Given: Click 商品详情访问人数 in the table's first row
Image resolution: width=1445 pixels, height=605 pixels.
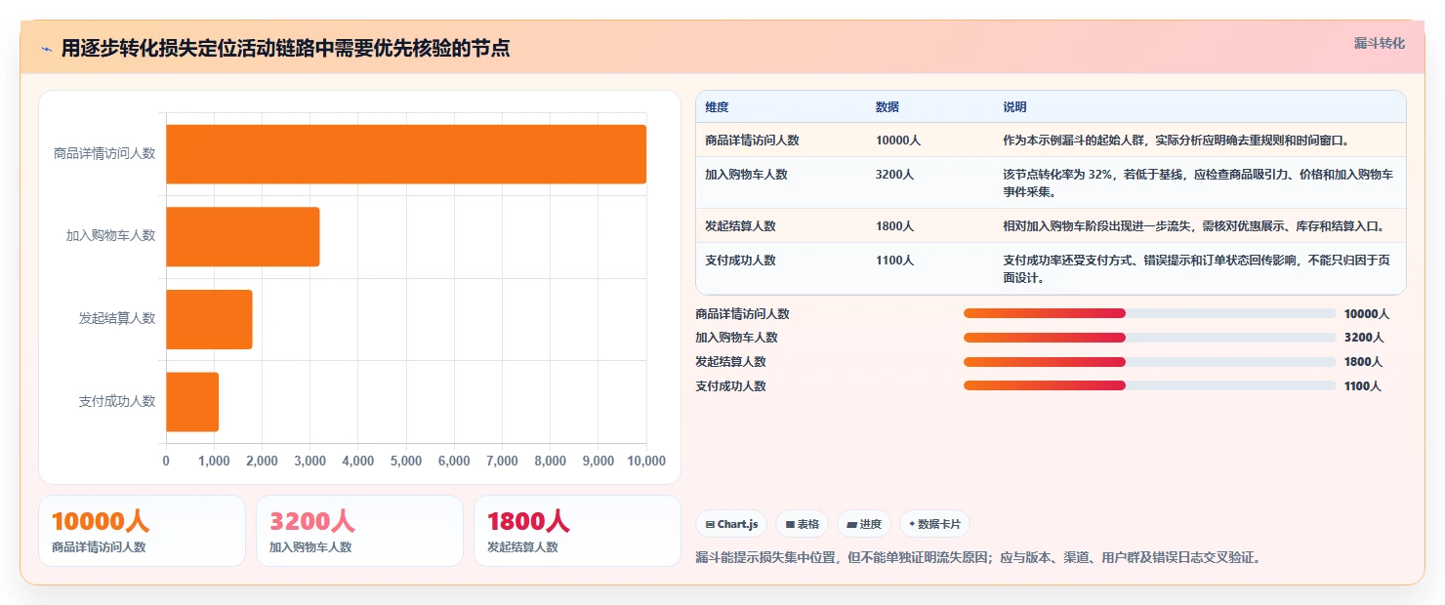Looking at the screenshot, I should [752, 141].
